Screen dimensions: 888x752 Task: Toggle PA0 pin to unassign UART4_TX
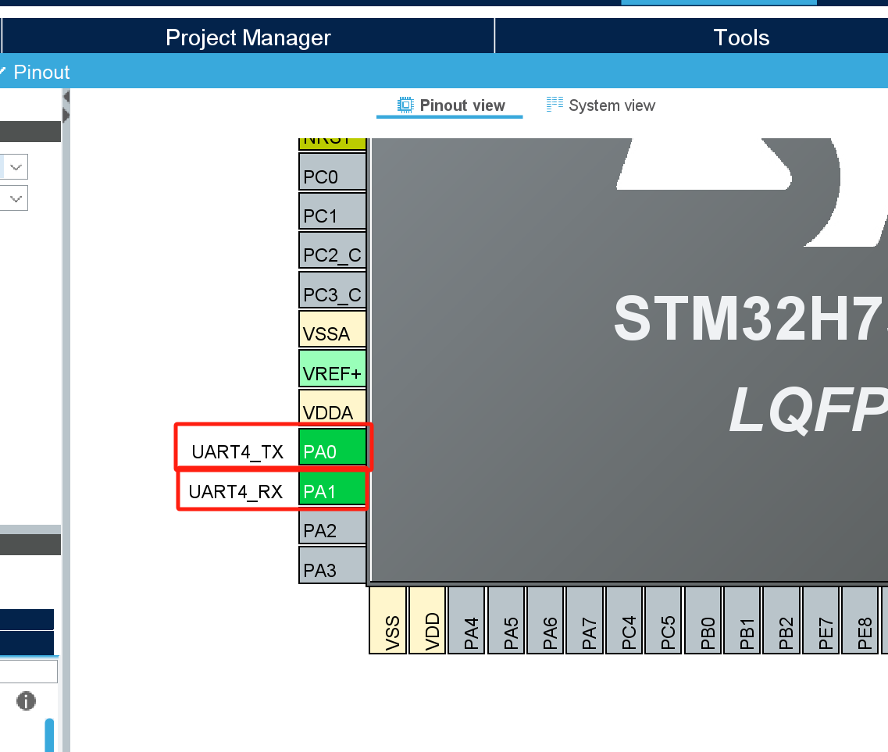pyautogui.click(x=332, y=451)
